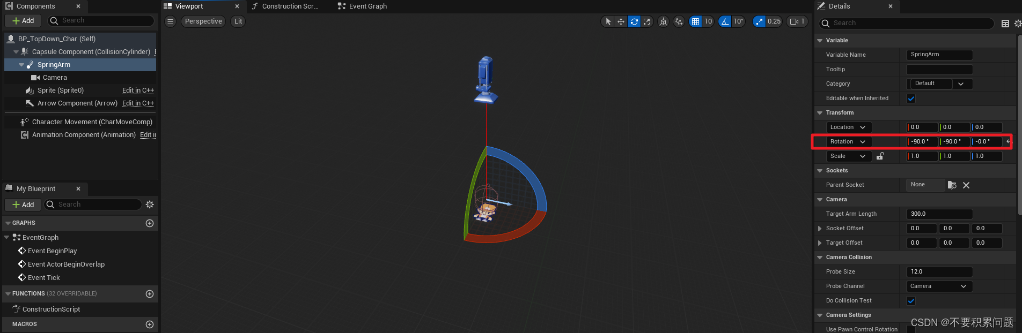Open Event BeginPlay node
The height and width of the screenshot is (333, 1022).
pos(52,251)
